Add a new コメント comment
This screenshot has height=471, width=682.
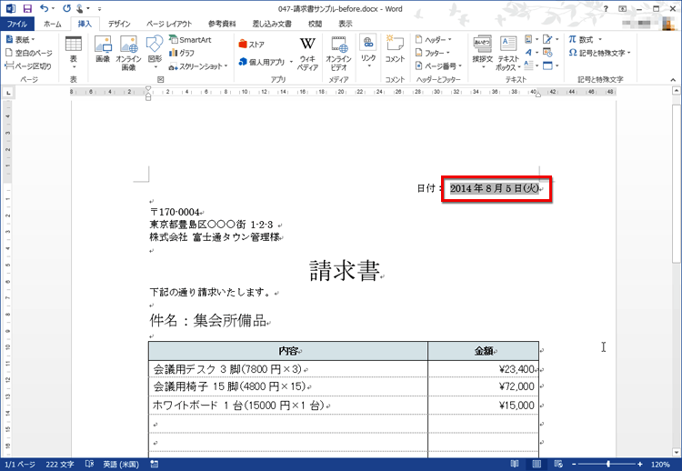395,49
